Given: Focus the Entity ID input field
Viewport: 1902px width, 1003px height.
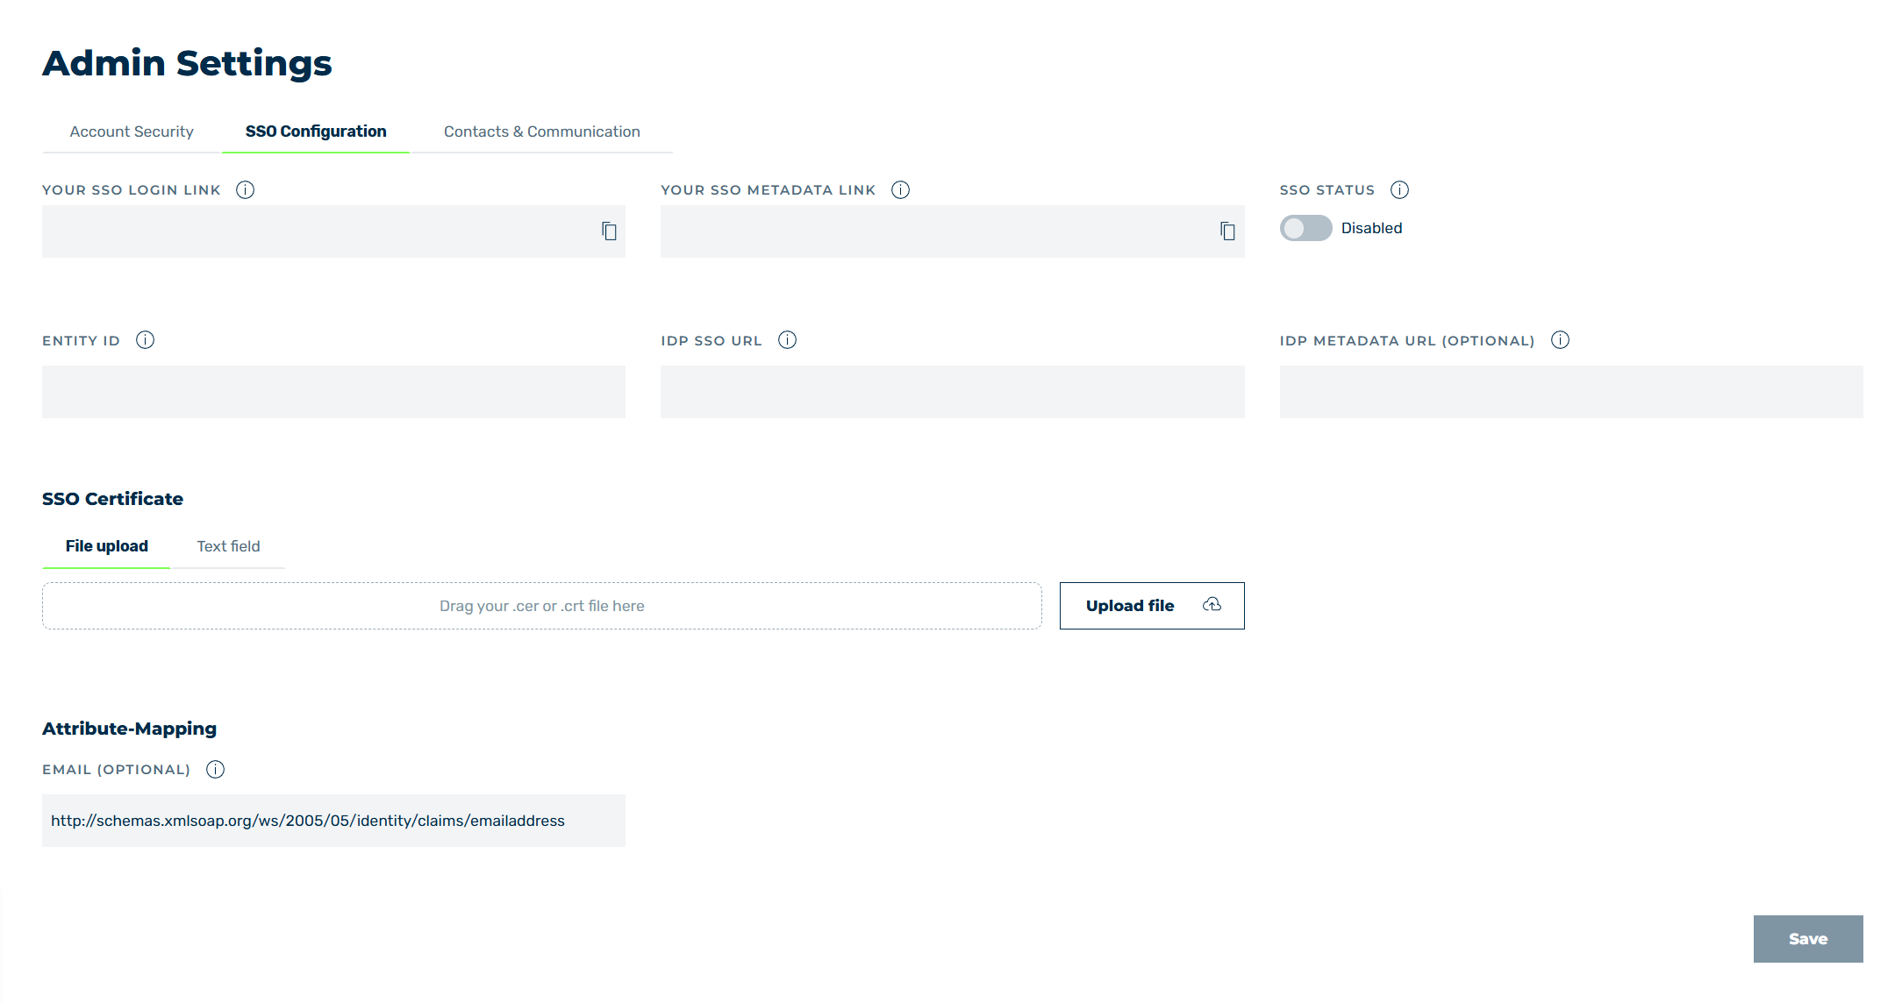Looking at the screenshot, I should (x=333, y=392).
